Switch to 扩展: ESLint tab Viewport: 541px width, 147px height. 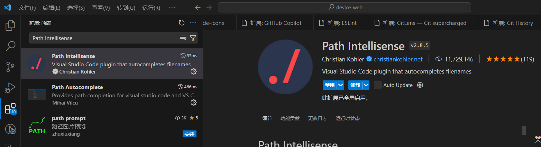point(342,23)
